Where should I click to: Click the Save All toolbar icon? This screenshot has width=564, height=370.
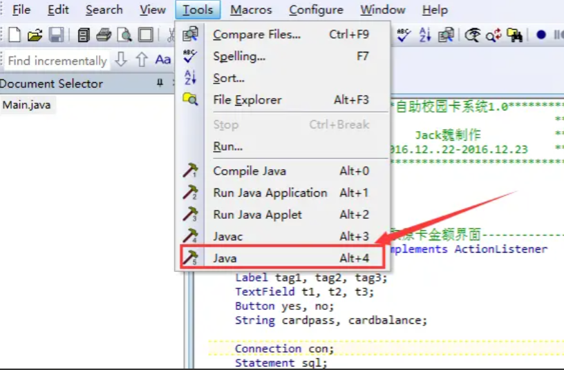84,35
